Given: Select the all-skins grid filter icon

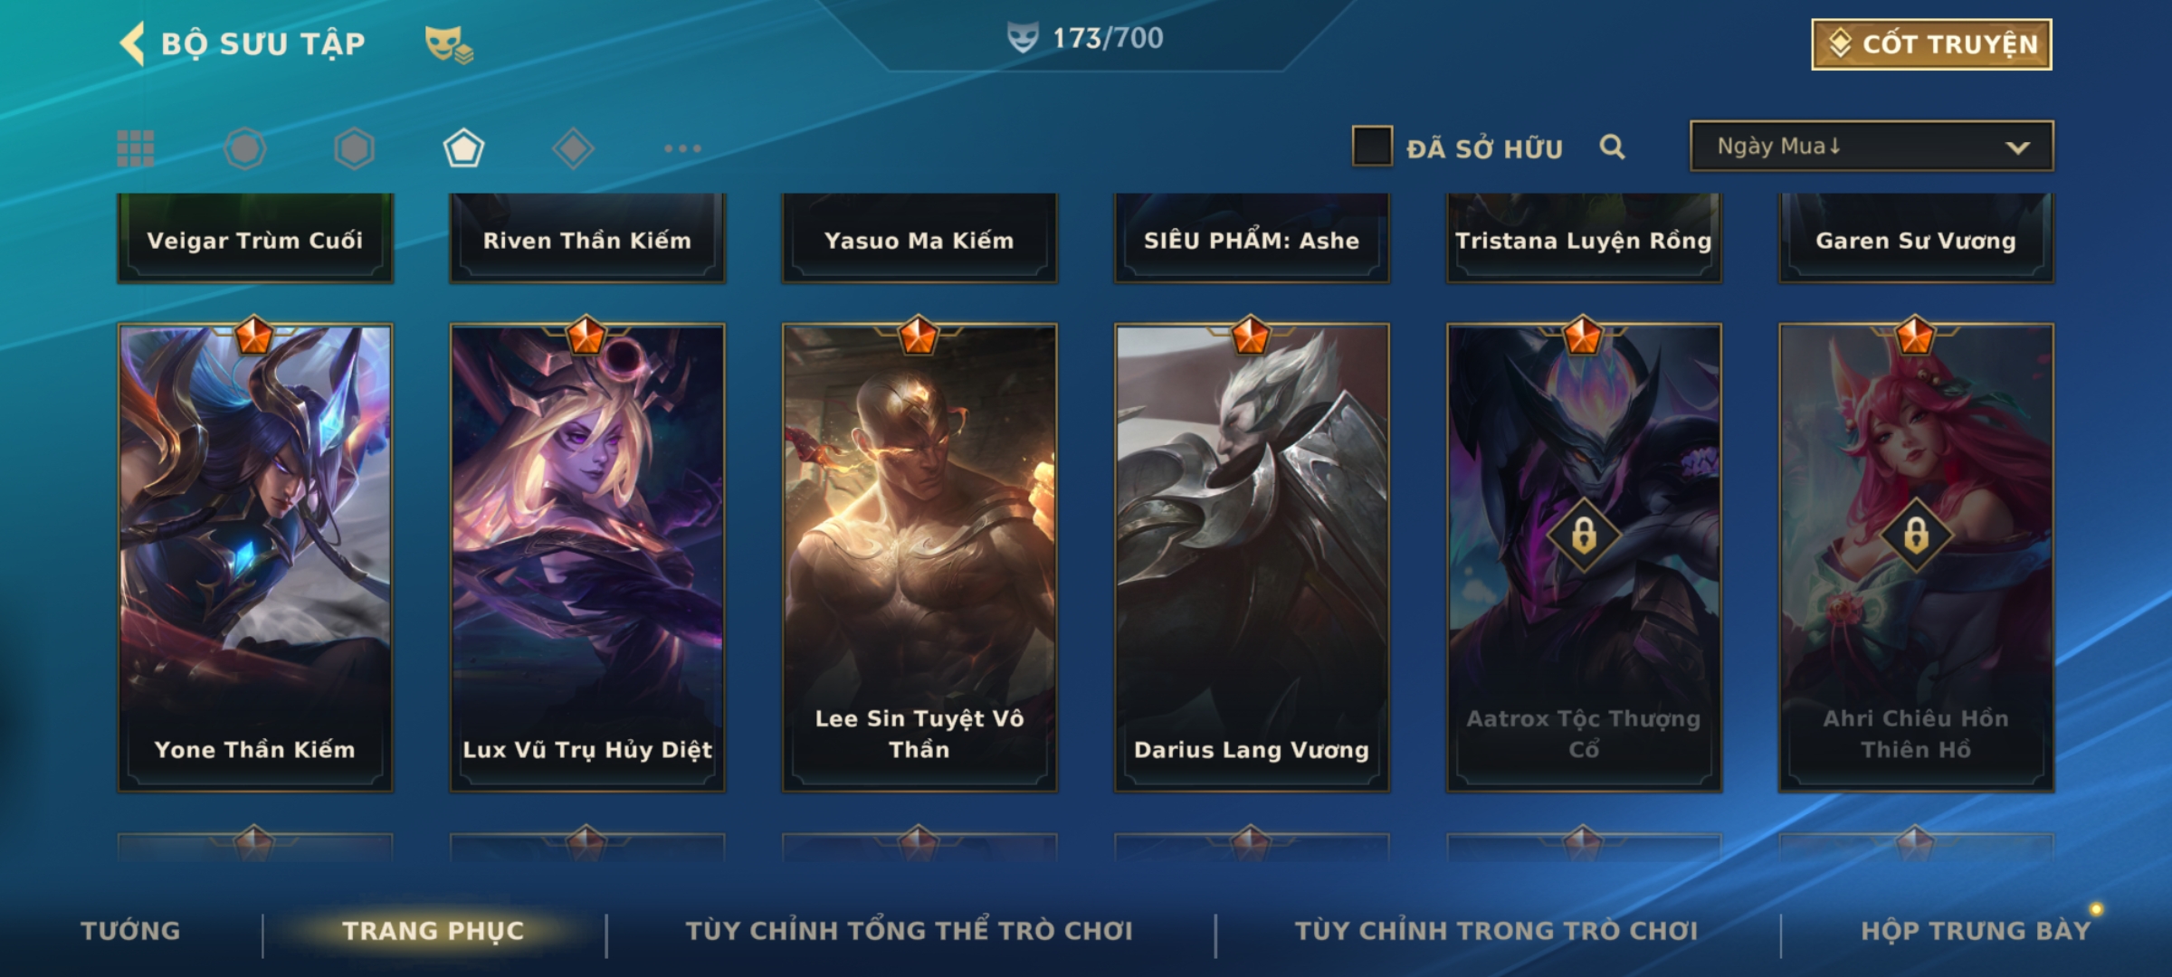Looking at the screenshot, I should click(136, 148).
